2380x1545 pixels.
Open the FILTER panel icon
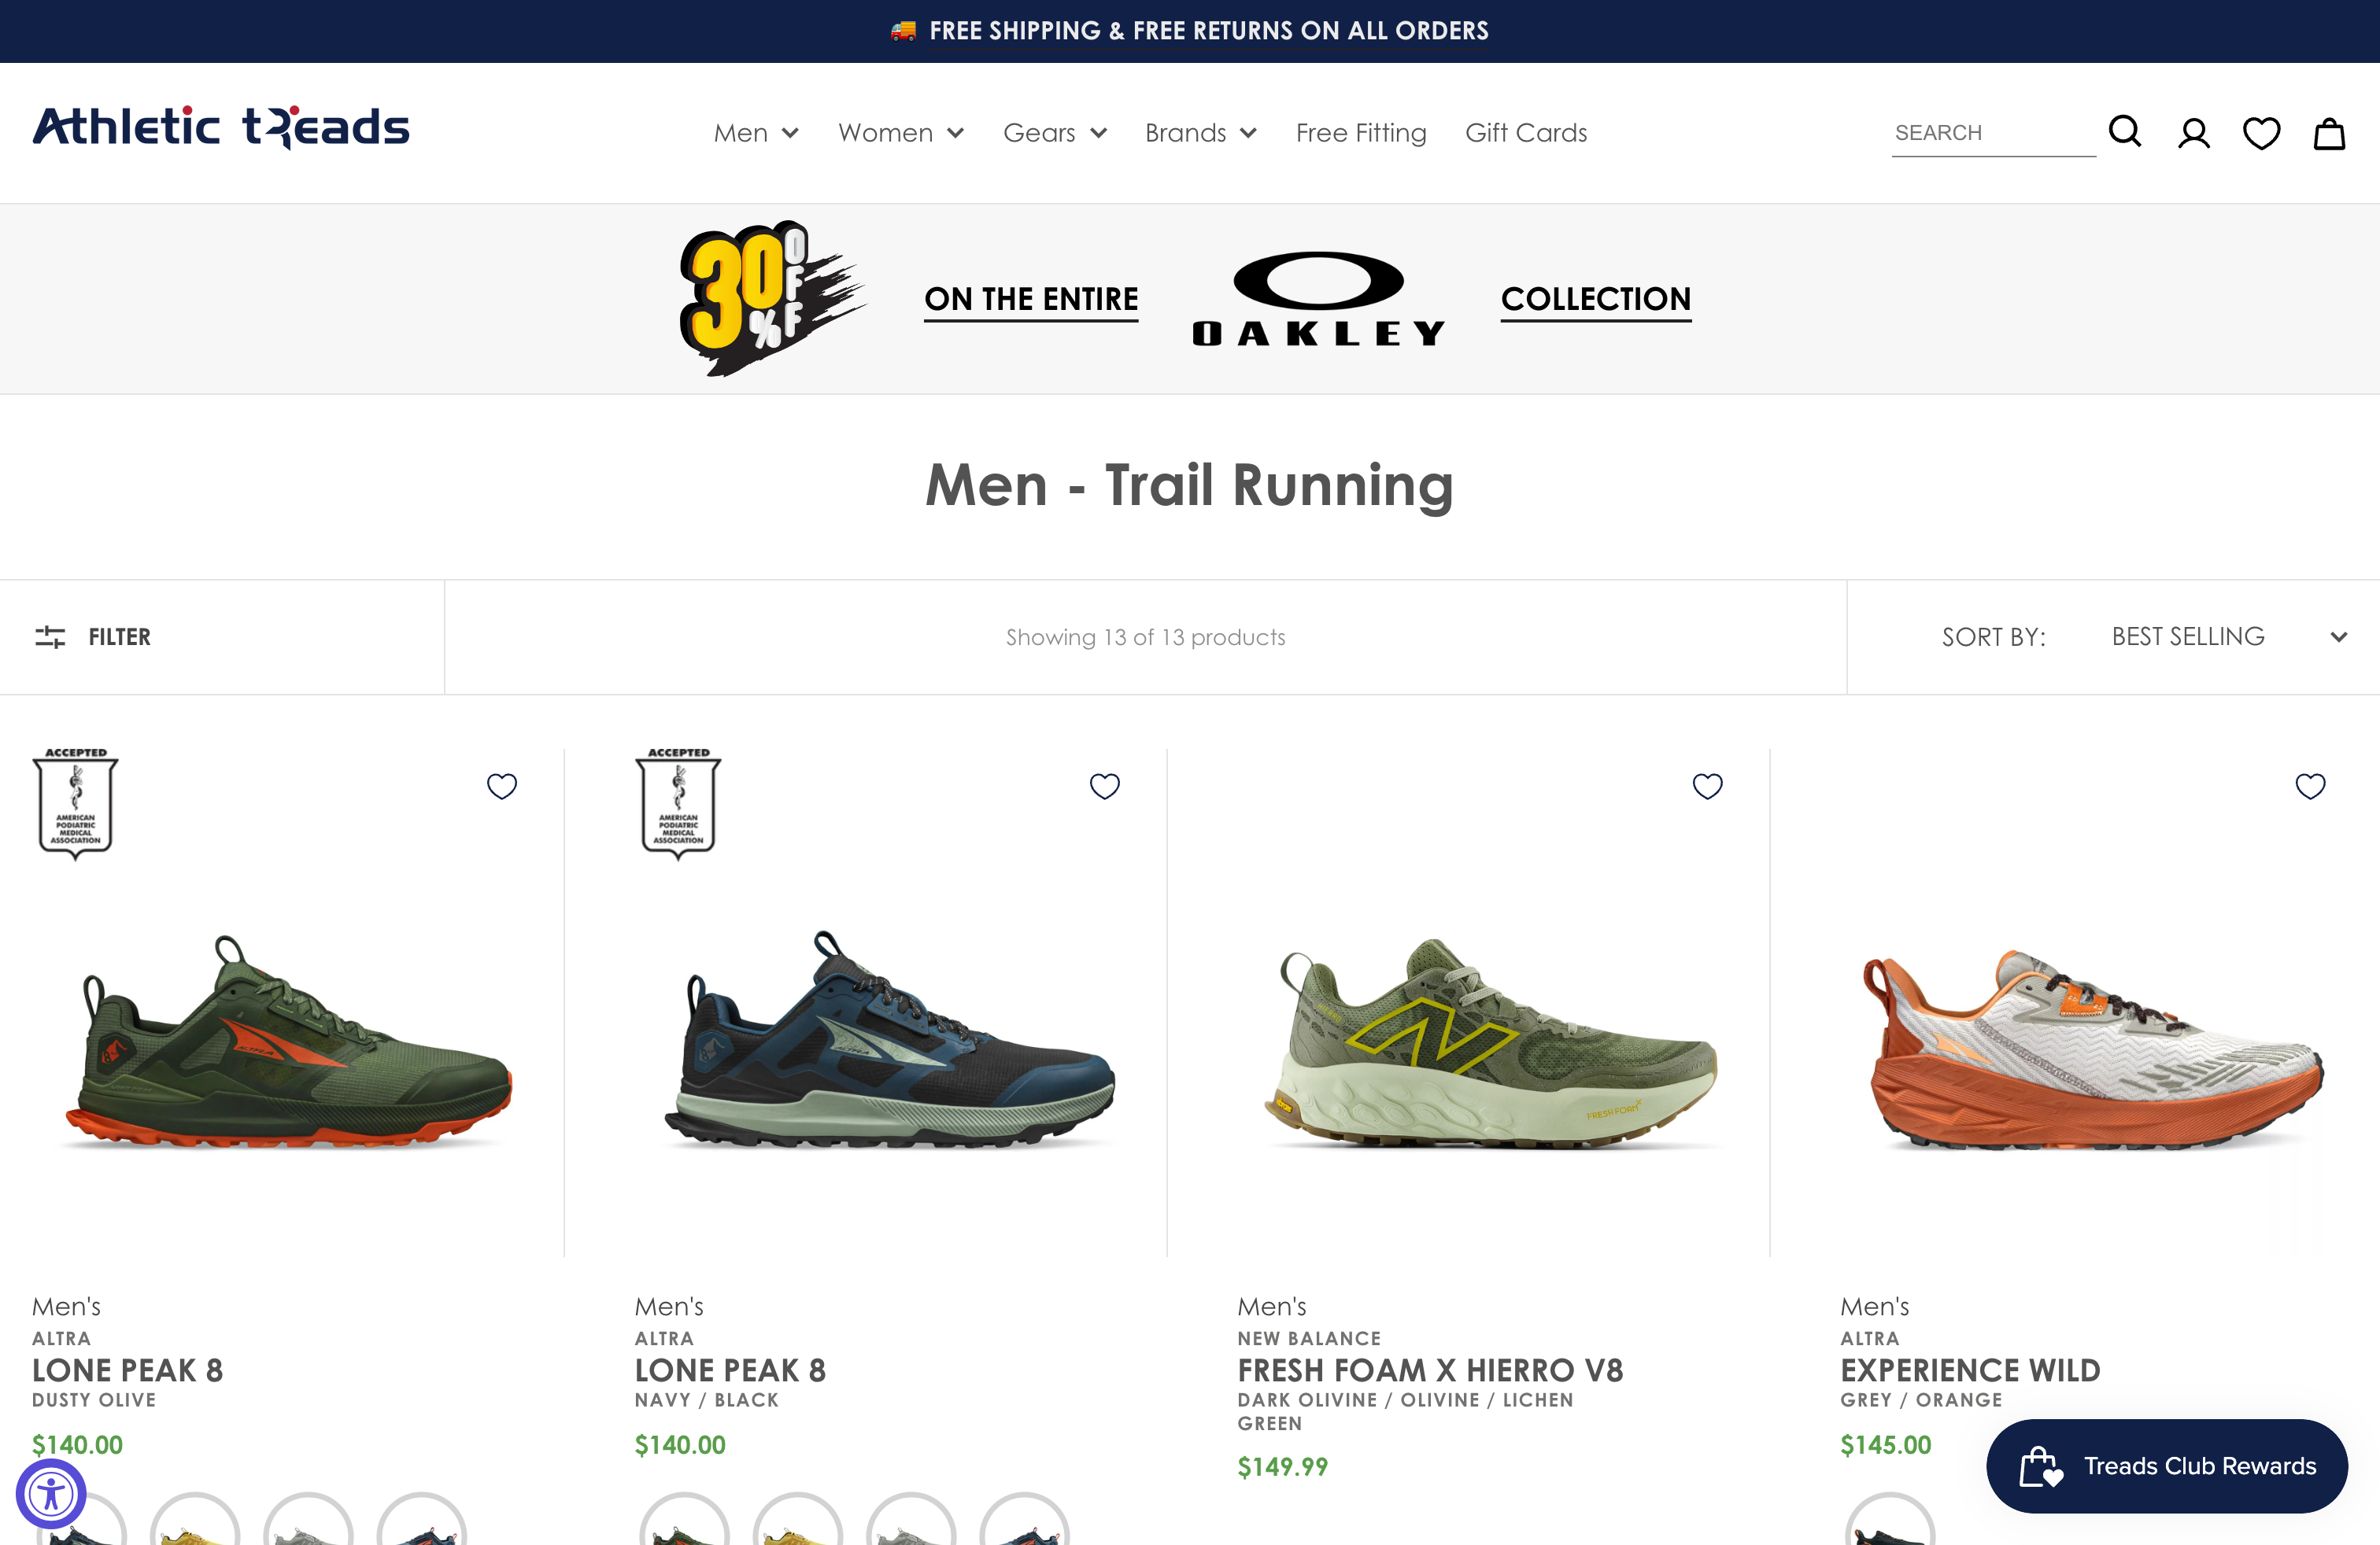pyautogui.click(x=49, y=636)
